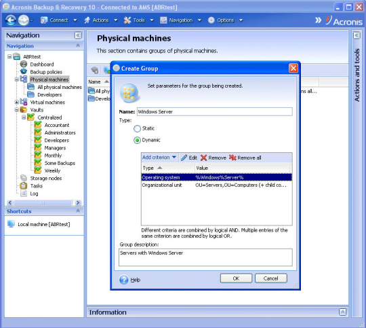Select the Some Backups vault

pos(60,163)
